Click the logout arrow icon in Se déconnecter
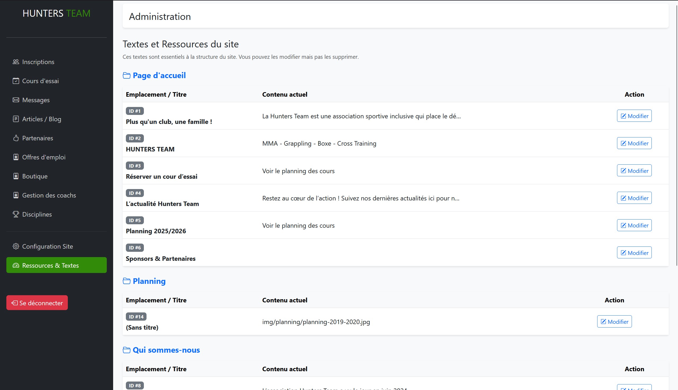678x390 pixels. tap(15, 303)
